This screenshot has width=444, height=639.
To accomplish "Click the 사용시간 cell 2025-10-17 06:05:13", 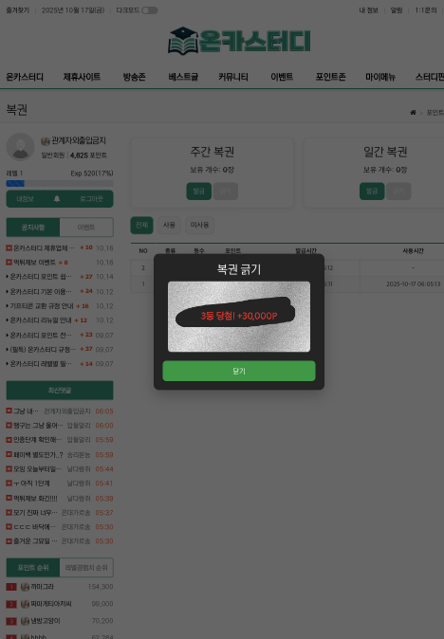I will tap(413, 284).
